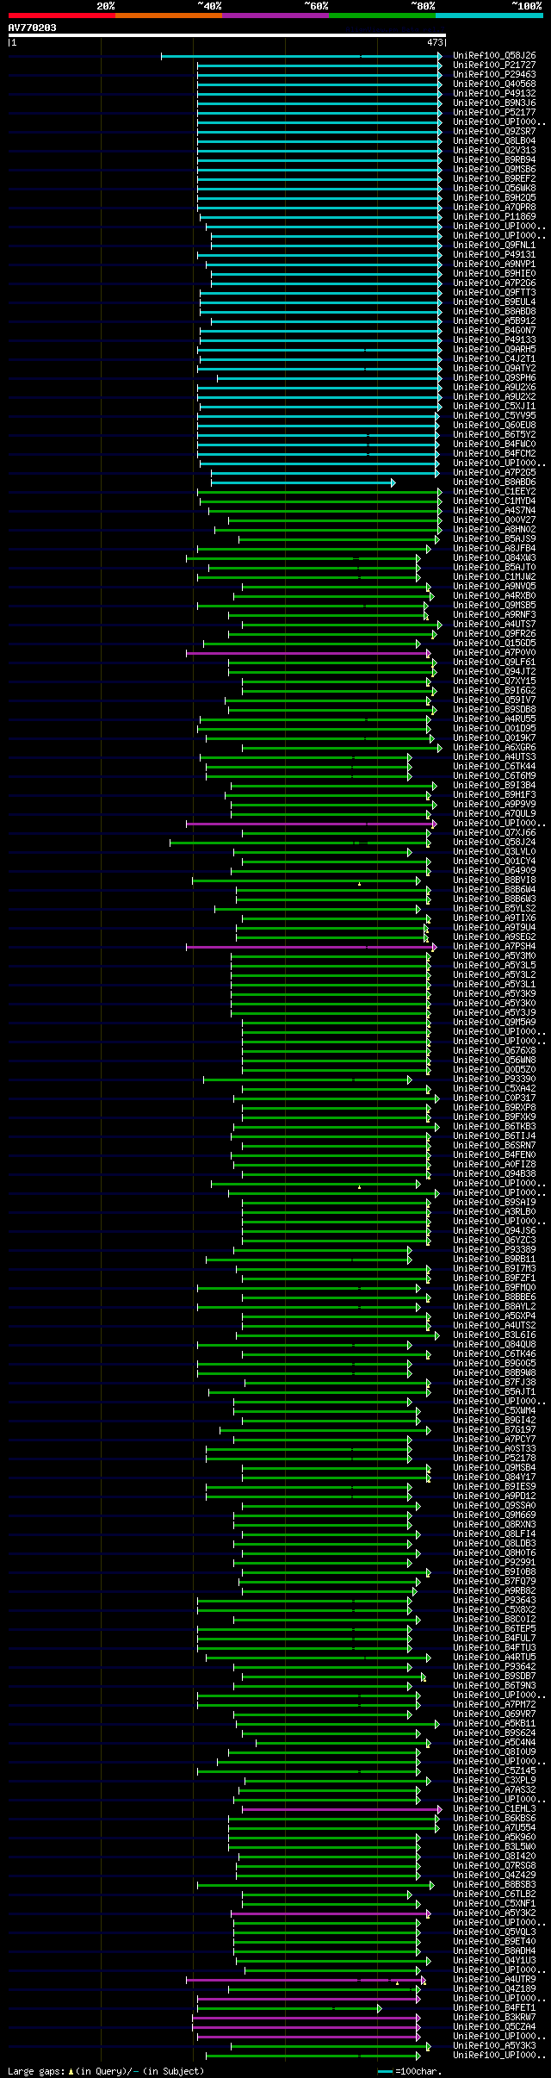Click hit label UniRef100_A8HN02

tap(494, 529)
